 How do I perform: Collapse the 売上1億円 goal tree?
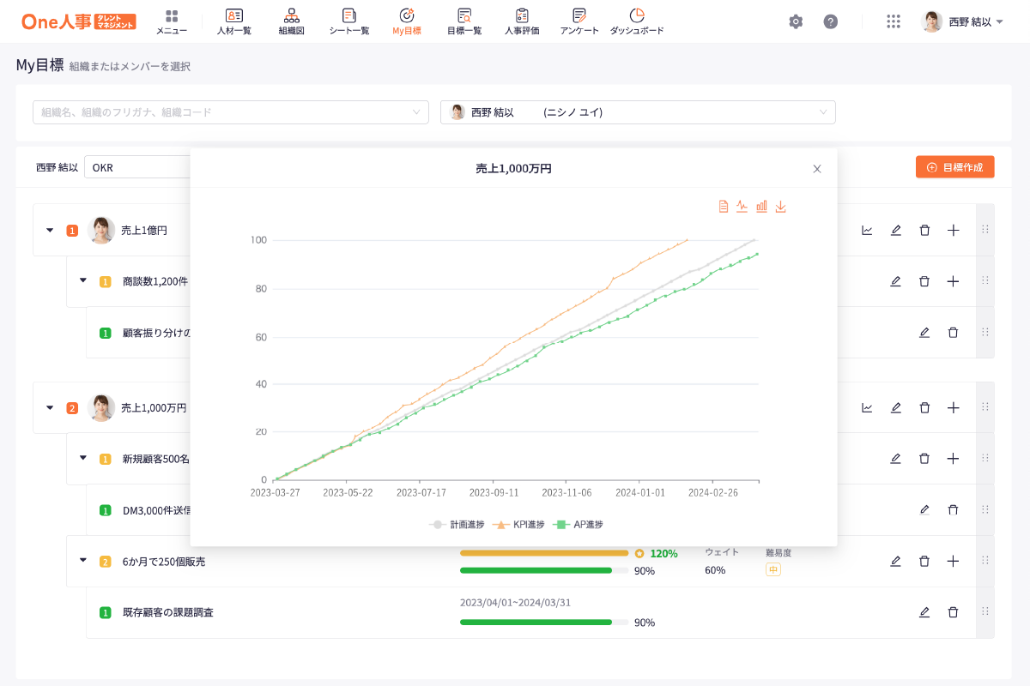[50, 230]
